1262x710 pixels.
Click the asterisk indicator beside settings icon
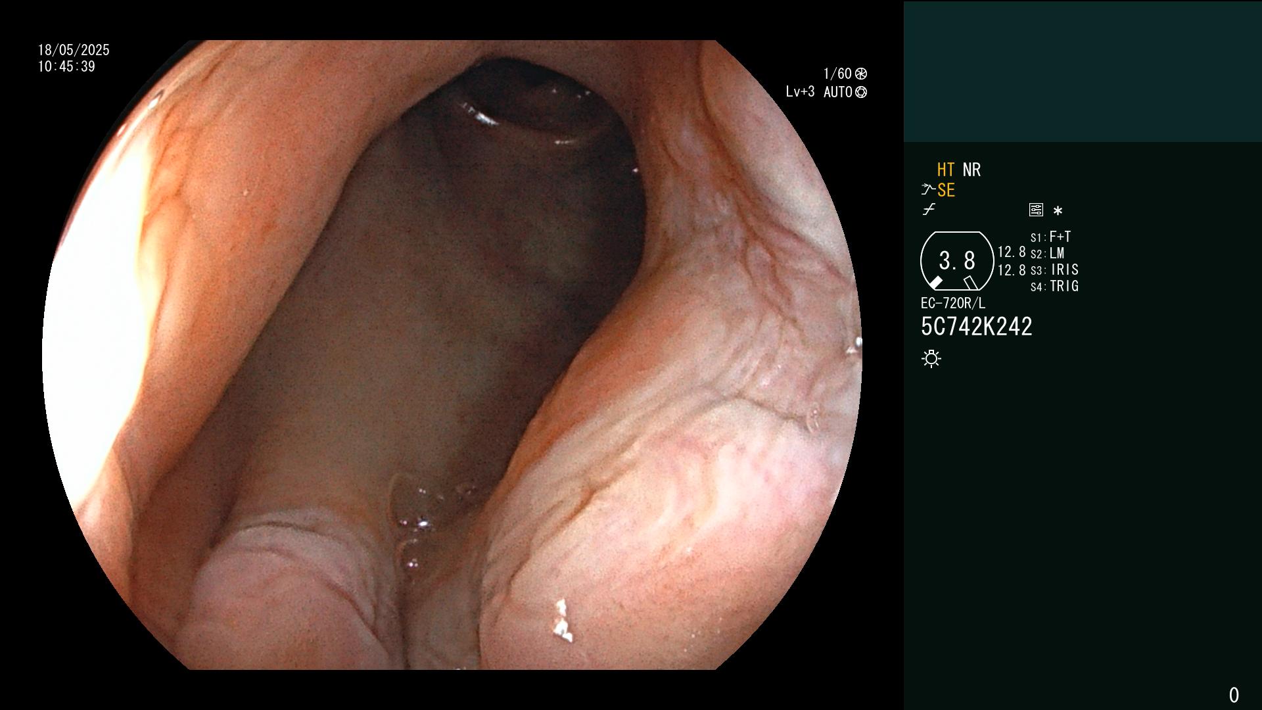tap(1058, 211)
